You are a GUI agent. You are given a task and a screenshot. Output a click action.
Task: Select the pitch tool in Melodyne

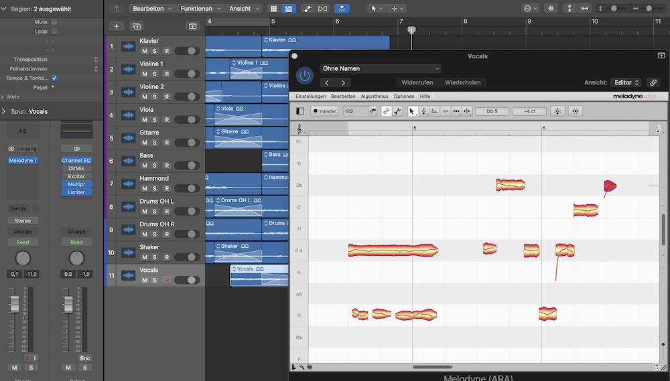click(x=424, y=111)
